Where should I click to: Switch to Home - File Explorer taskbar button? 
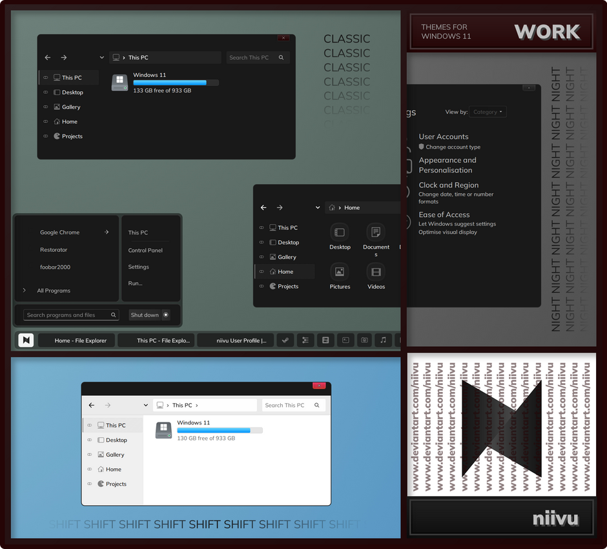pos(77,340)
